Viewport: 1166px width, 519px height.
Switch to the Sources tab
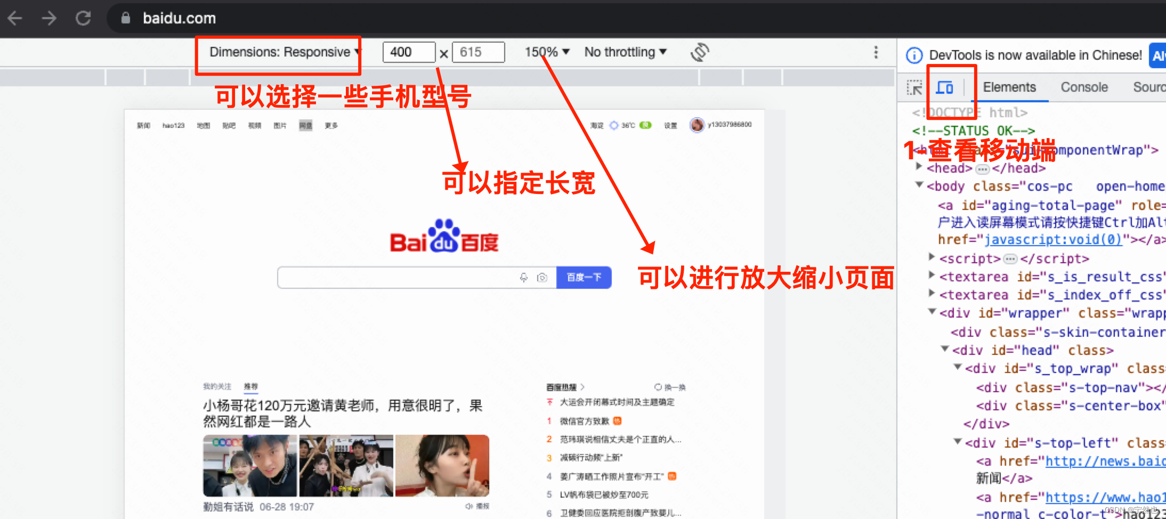coord(1149,87)
